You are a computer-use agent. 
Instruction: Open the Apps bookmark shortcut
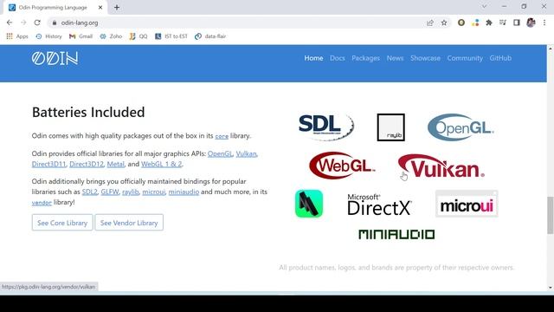17,36
